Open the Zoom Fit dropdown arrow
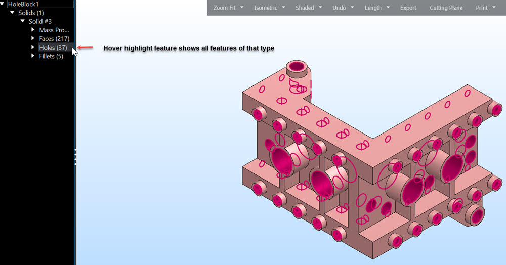Screen dimensions: 506x265 point(242,8)
